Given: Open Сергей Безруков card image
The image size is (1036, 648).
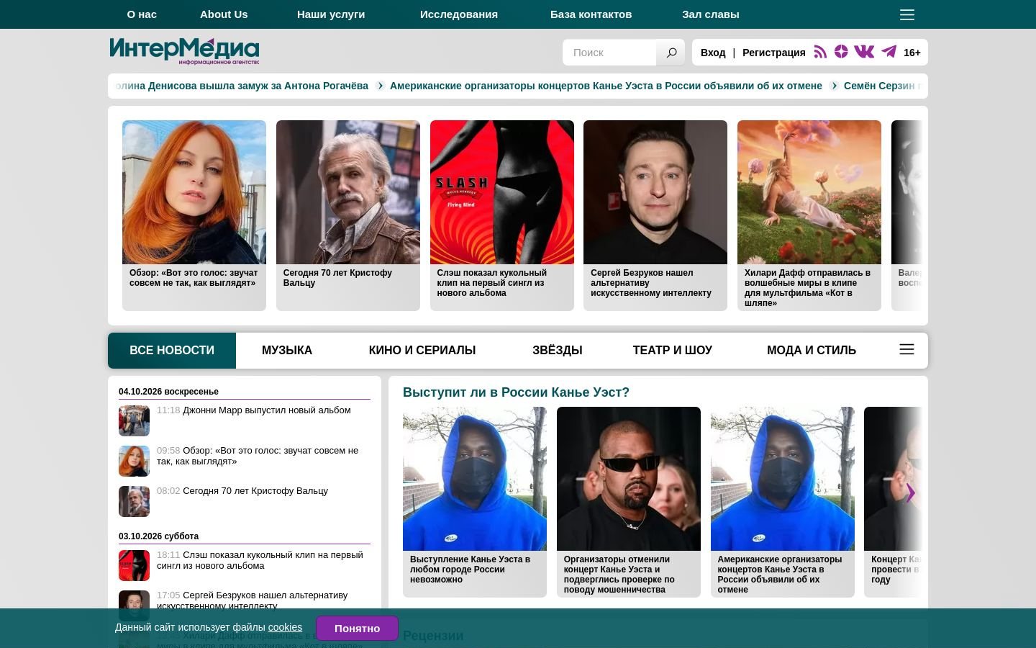Looking at the screenshot, I should (x=655, y=192).
